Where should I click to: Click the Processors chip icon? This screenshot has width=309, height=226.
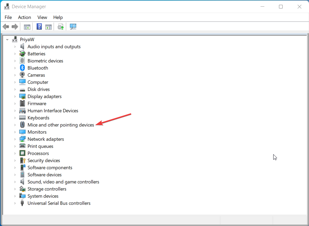[x=22, y=153]
